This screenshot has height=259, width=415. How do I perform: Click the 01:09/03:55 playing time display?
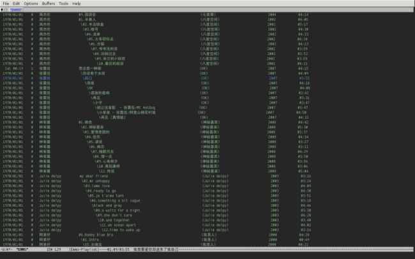click(118, 249)
